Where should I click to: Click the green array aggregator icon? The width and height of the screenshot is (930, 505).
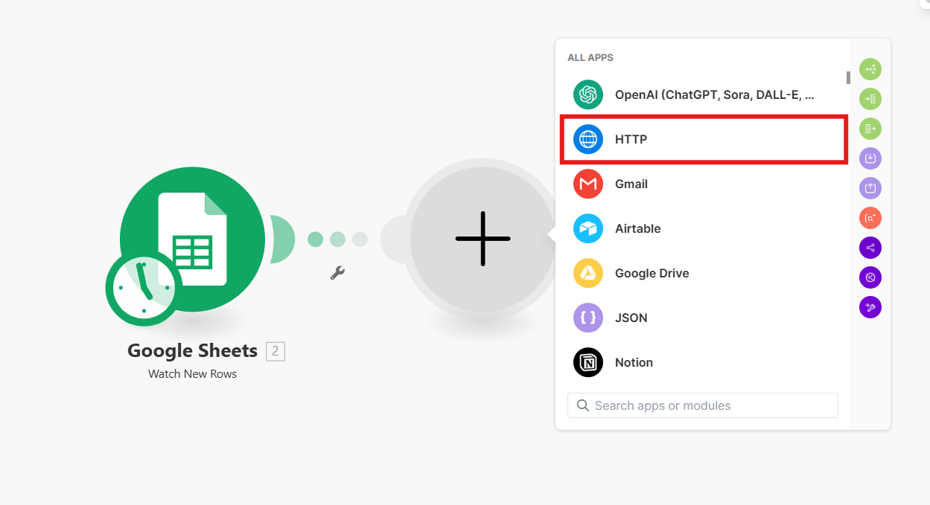(870, 129)
